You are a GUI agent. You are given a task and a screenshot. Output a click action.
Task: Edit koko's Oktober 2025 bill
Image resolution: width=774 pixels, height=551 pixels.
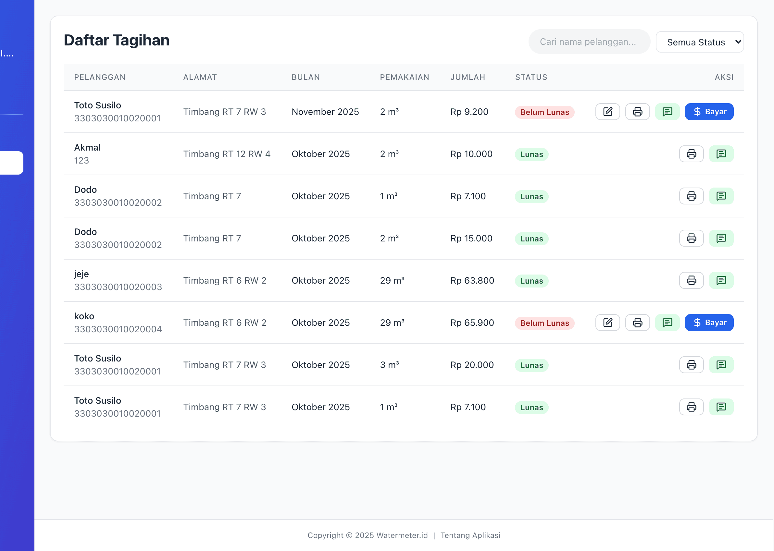pos(608,323)
